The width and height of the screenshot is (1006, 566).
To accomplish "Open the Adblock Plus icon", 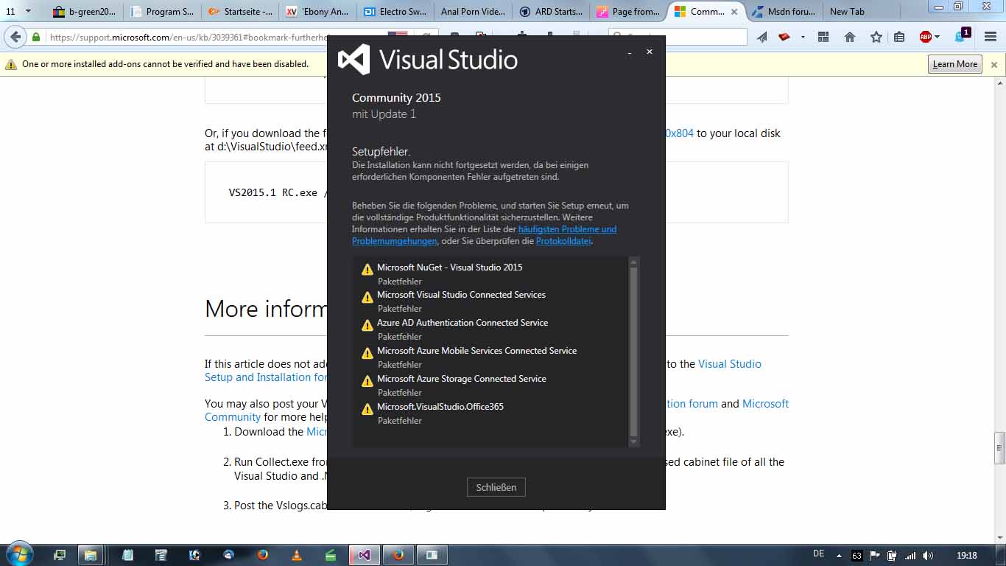I will coord(926,37).
